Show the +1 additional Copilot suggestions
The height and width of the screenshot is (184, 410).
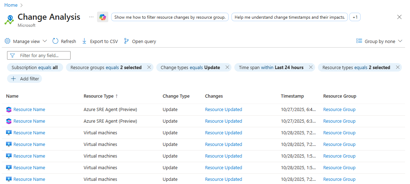pos(355,17)
